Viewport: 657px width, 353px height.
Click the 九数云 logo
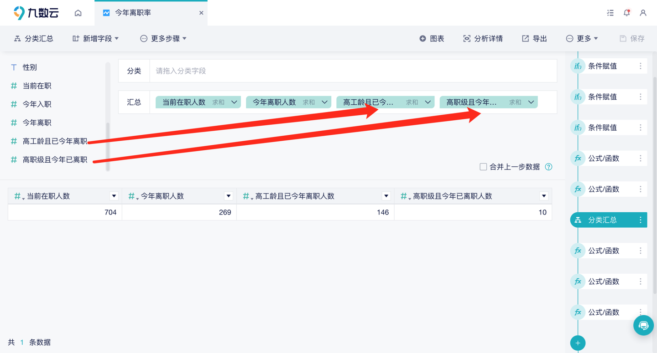(36, 13)
